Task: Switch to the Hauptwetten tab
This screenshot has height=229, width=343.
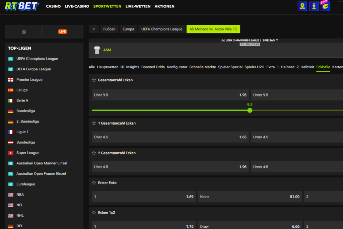Action: (108, 67)
